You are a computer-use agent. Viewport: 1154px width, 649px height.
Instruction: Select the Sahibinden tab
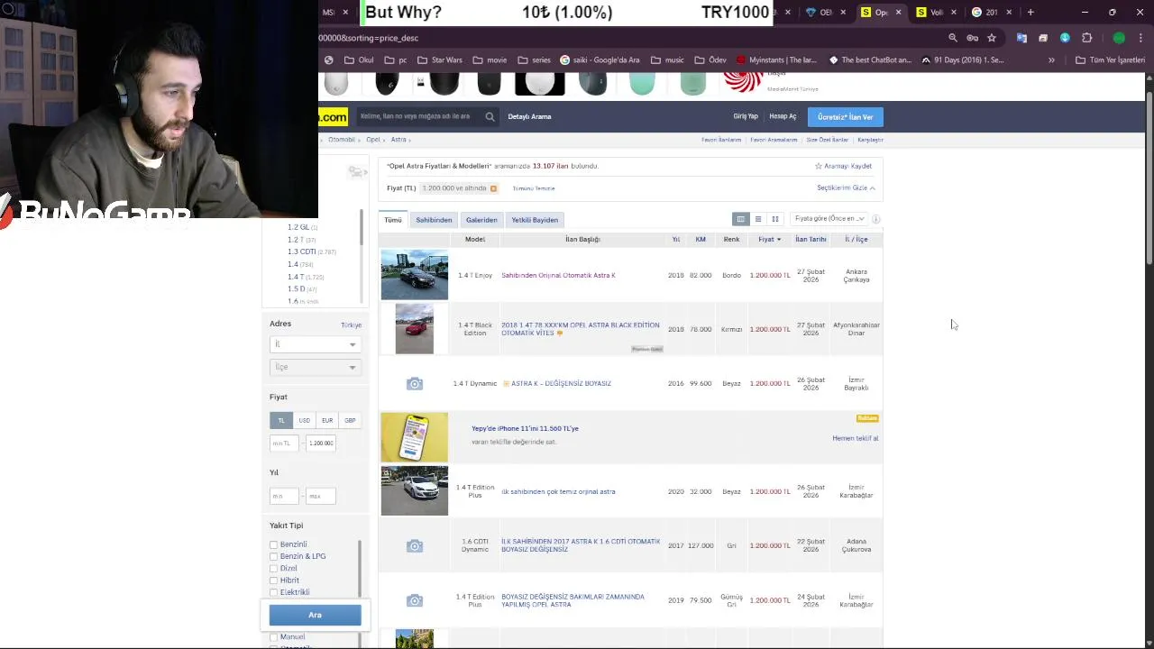[x=434, y=220]
